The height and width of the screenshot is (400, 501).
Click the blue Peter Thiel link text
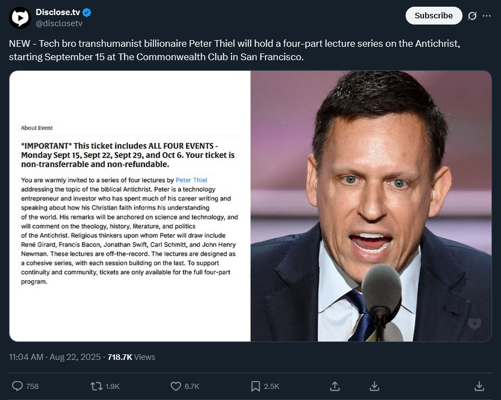pyautogui.click(x=191, y=180)
